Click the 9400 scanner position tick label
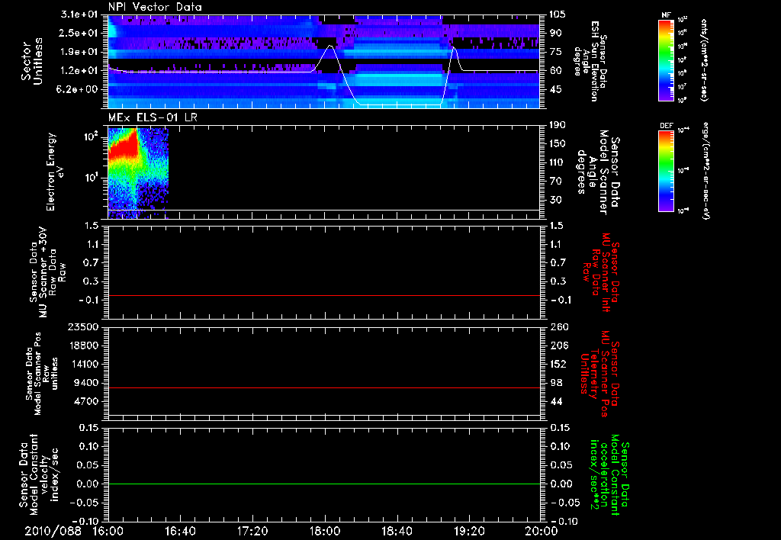Image resolution: width=781 pixels, height=540 pixels. point(87,383)
